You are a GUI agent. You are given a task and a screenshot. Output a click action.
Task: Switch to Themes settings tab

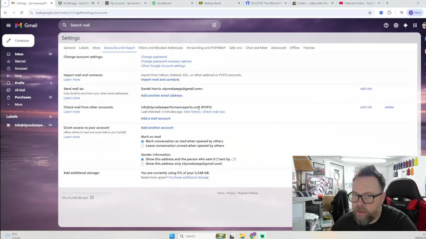tap(309, 48)
